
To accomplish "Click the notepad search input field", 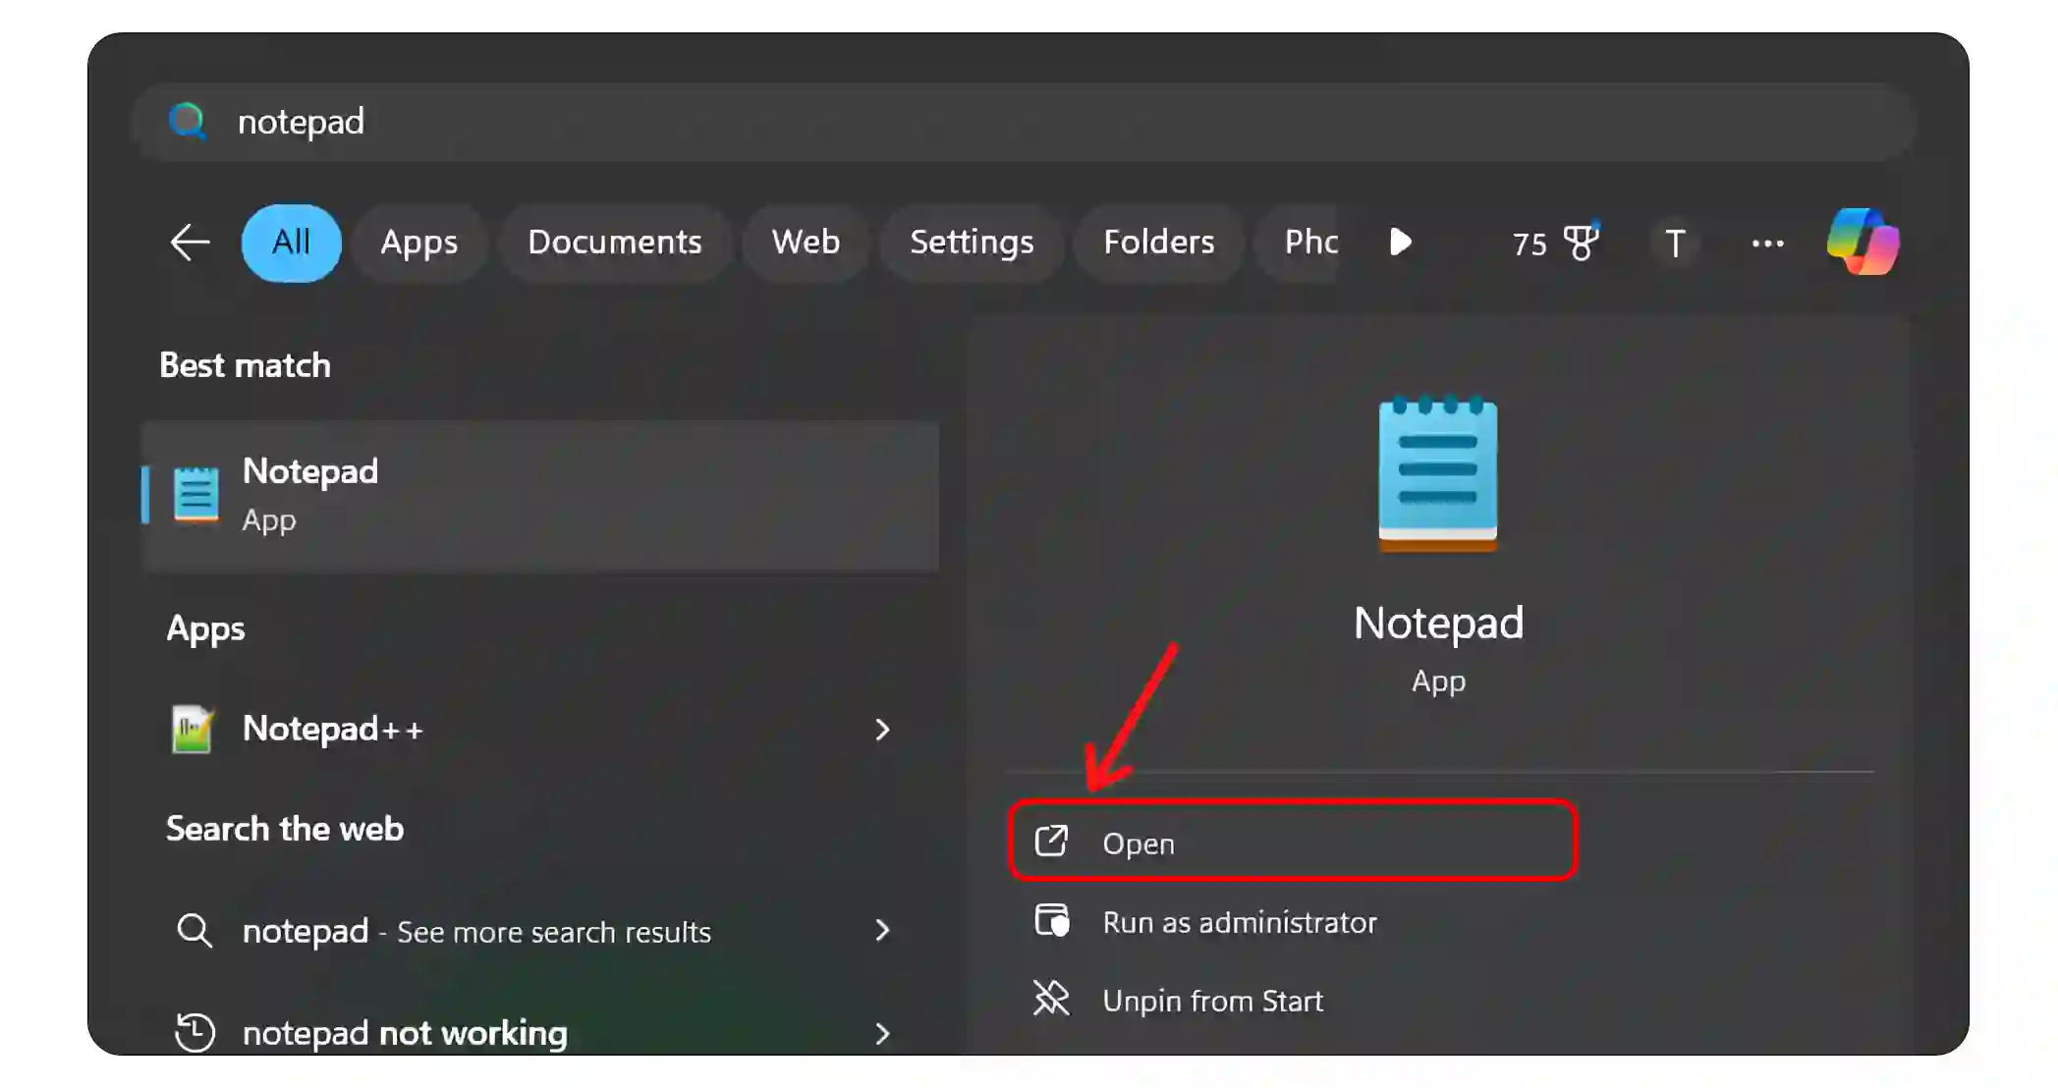I will coord(1029,121).
